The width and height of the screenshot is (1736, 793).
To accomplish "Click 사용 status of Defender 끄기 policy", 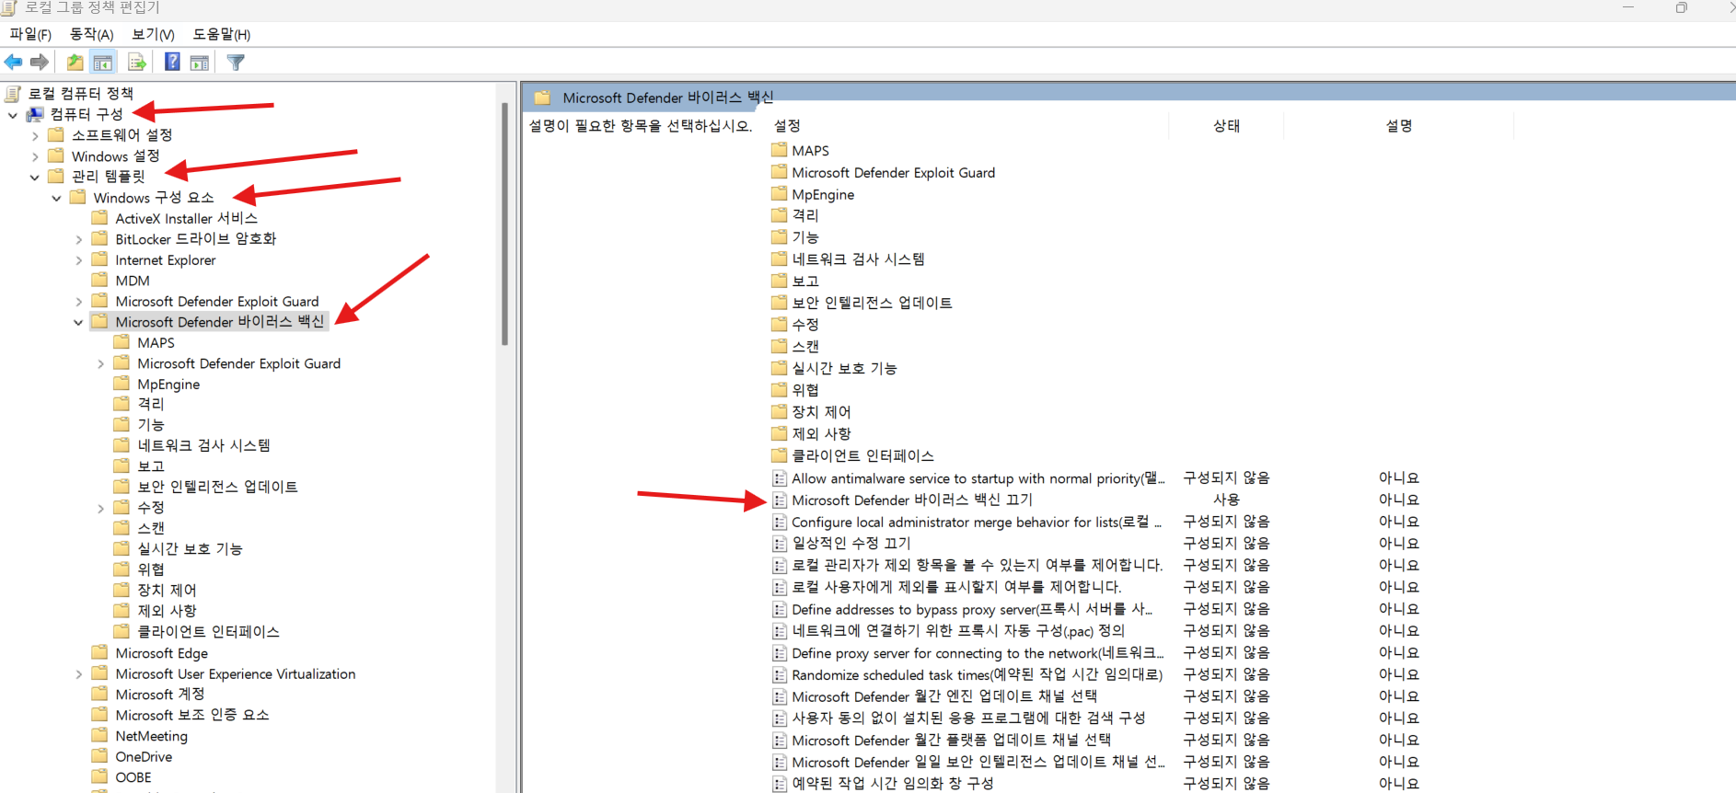I will 1226,500.
